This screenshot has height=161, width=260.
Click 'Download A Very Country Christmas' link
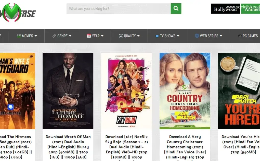pyautogui.click(x=185, y=148)
